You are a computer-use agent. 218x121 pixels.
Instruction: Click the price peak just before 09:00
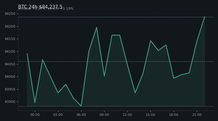(97, 28)
